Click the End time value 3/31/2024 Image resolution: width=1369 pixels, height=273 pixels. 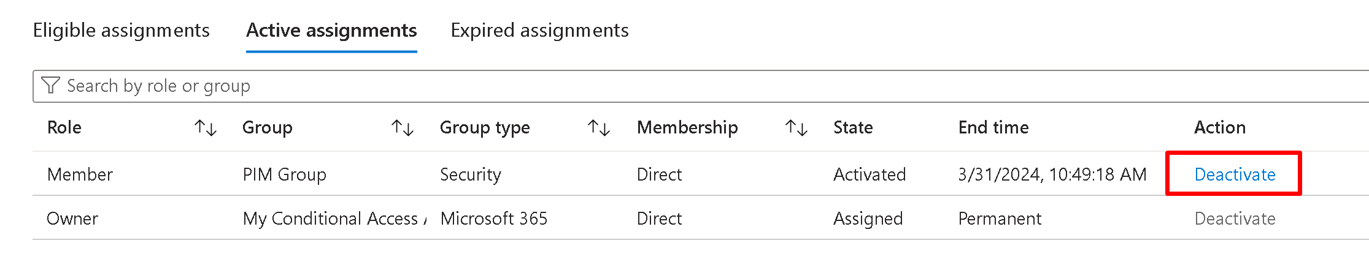pyautogui.click(x=1052, y=174)
